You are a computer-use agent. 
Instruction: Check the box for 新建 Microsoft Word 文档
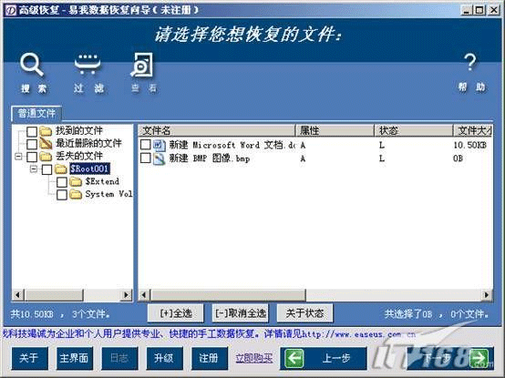[145, 145]
